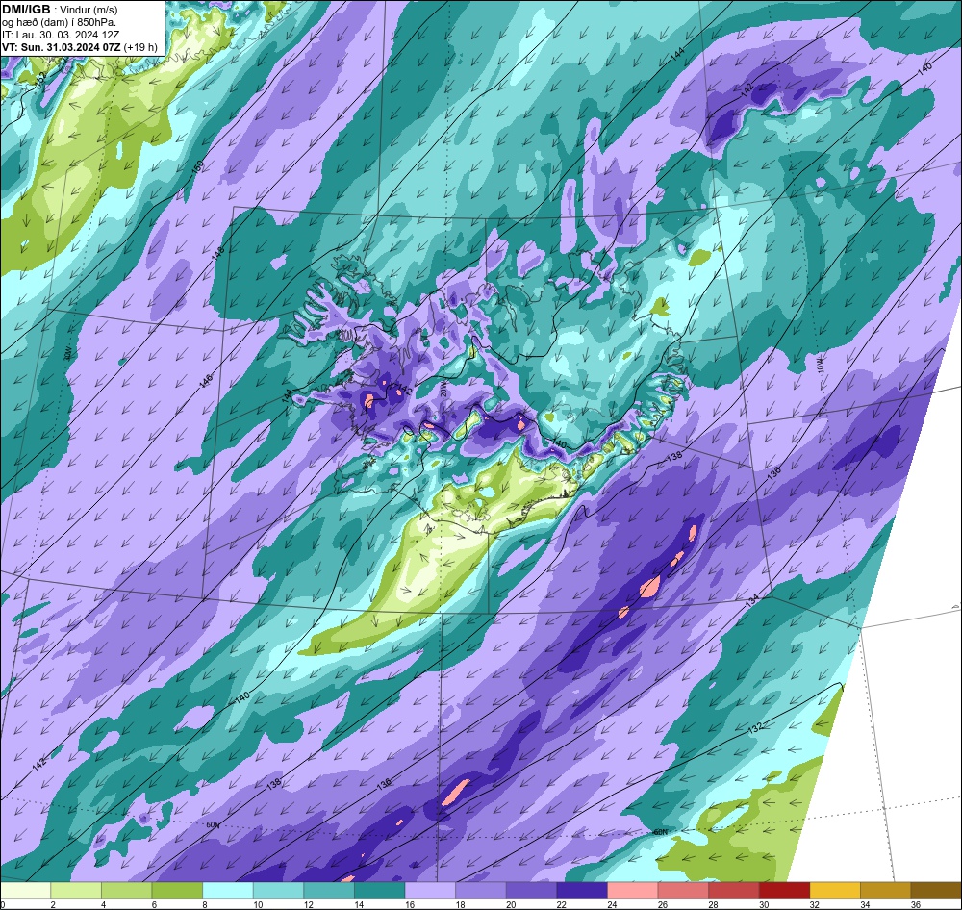Pick the 20–22 m/s purple legend swatch

pyautogui.click(x=532, y=891)
